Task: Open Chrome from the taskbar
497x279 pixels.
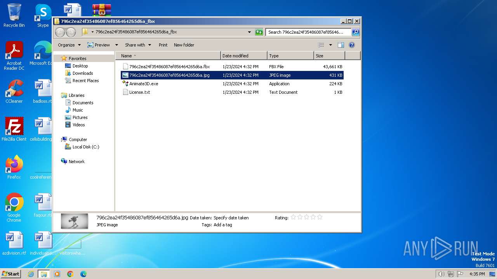Action: point(70,274)
